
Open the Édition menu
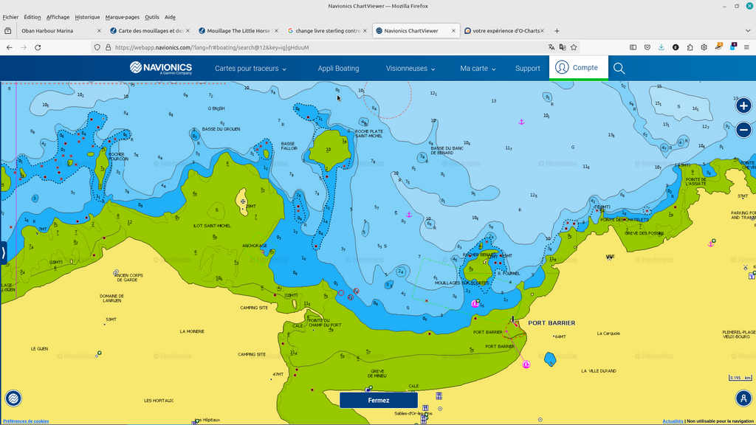(32, 17)
